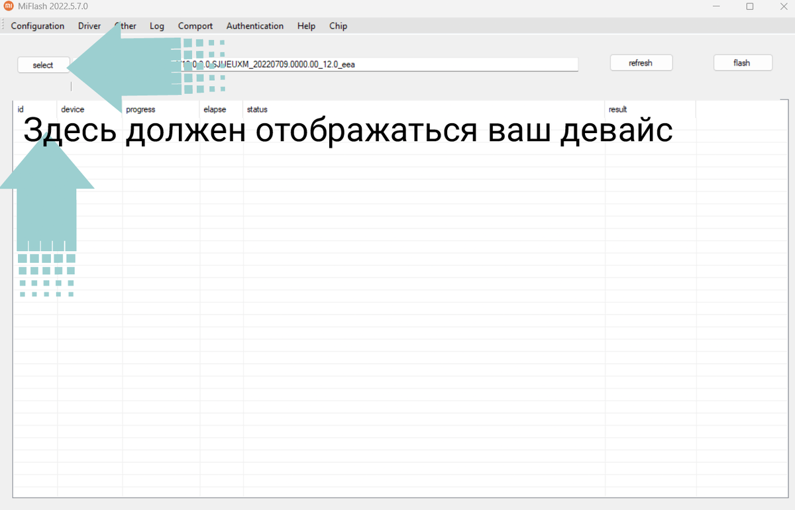Open the Driver menu
The width and height of the screenshot is (795, 510).
89,26
